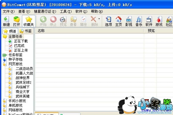Screen dimensions: 173x115
Task: Click the 正在下载 green arrow icon
Action: coord(10,41)
